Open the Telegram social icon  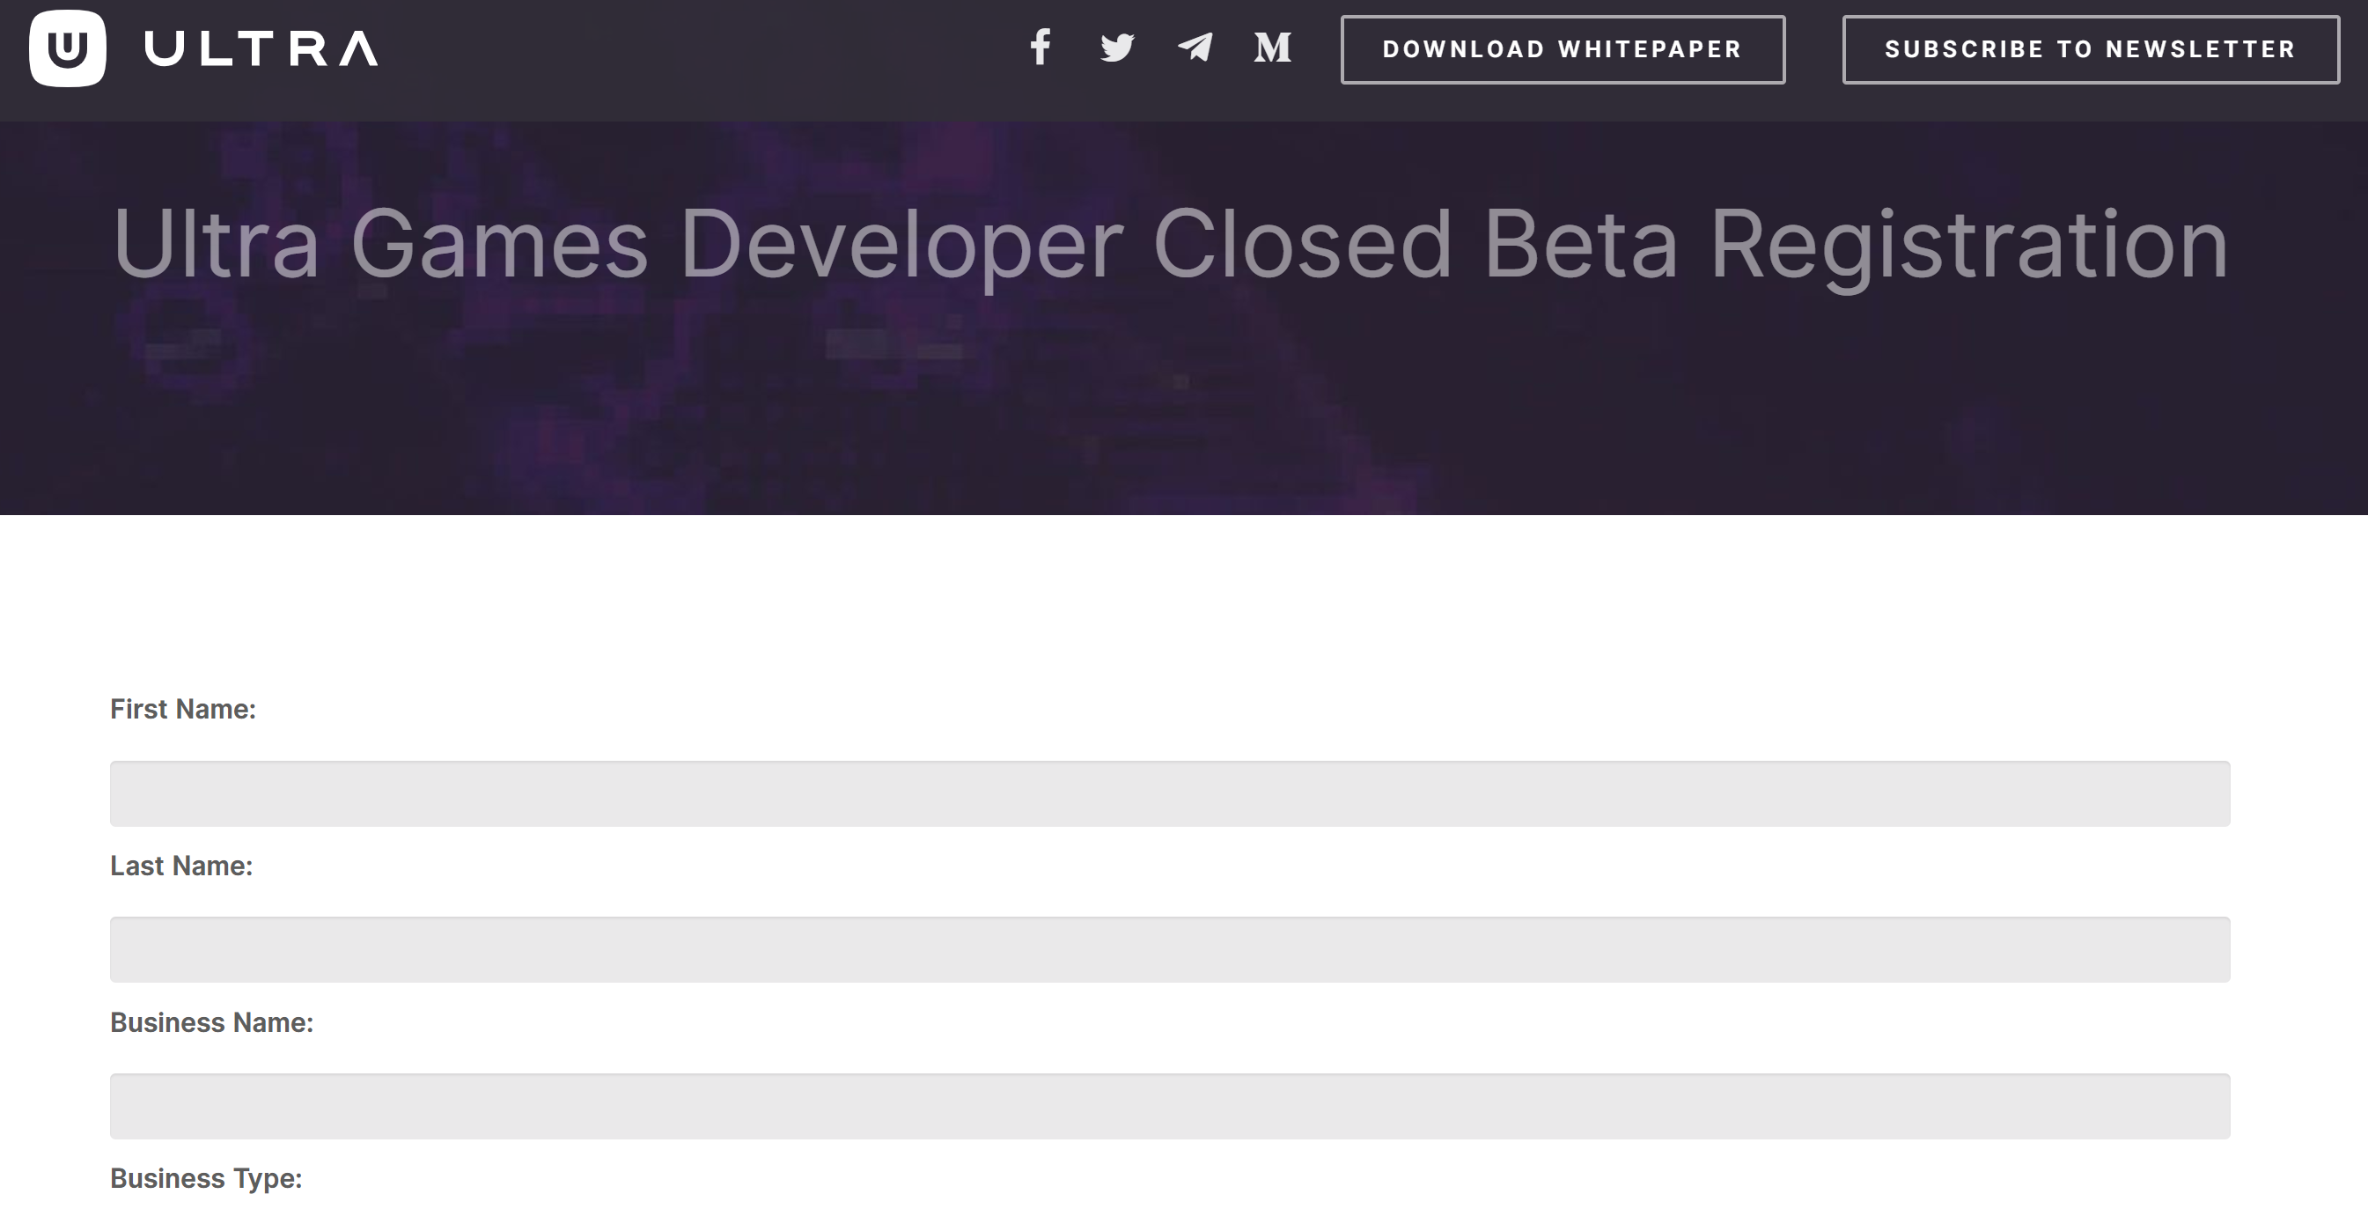point(1195,47)
